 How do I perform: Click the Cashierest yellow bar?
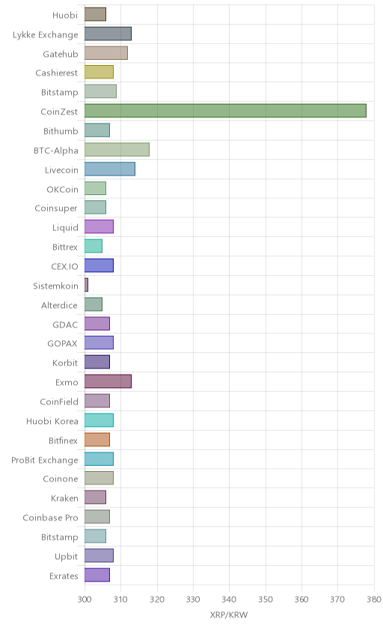click(99, 73)
